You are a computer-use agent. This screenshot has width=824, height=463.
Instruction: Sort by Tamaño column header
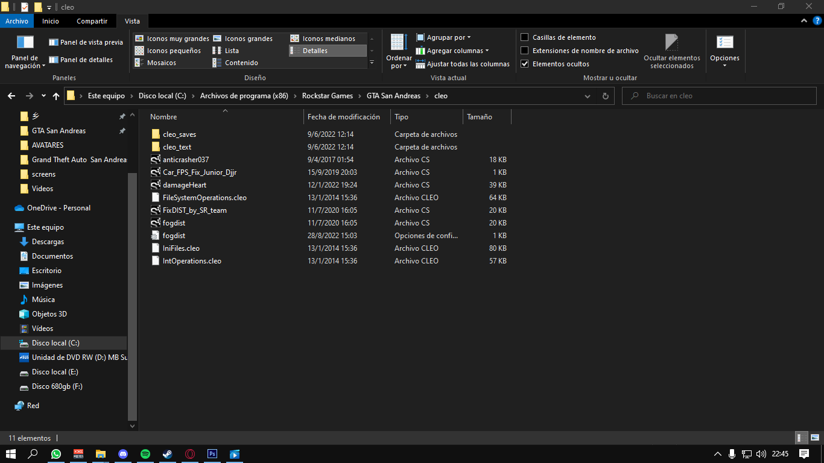tap(487, 117)
